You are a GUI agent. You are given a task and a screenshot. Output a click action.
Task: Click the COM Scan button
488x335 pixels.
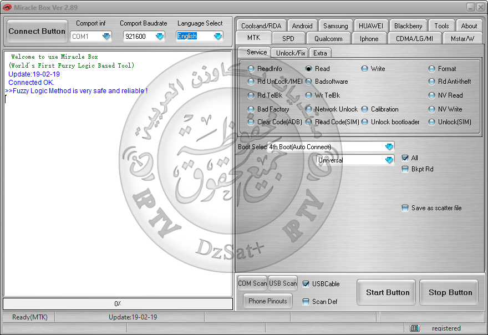coord(252,283)
